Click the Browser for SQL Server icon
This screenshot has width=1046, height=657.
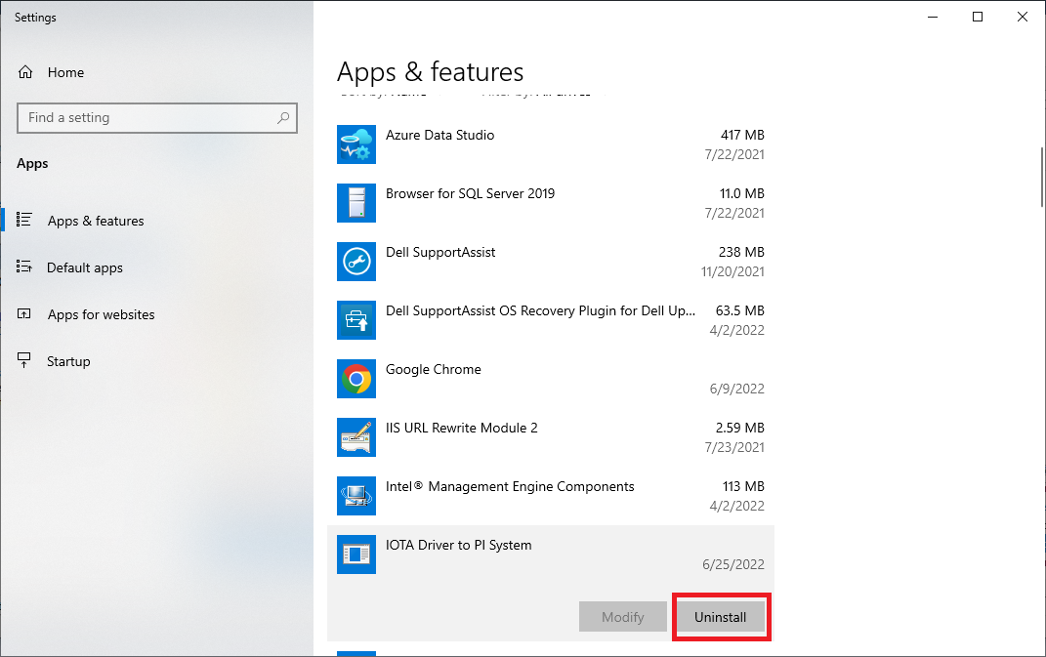[356, 203]
